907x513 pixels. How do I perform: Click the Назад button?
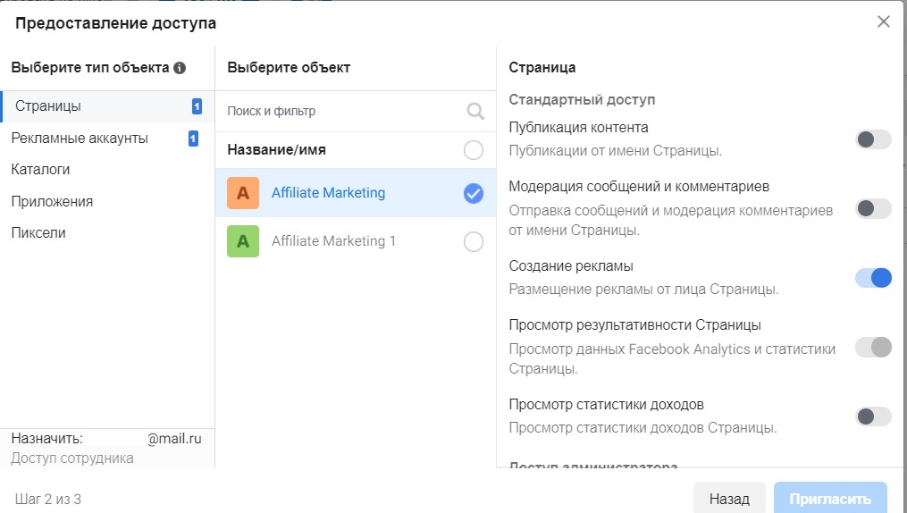pos(729,499)
